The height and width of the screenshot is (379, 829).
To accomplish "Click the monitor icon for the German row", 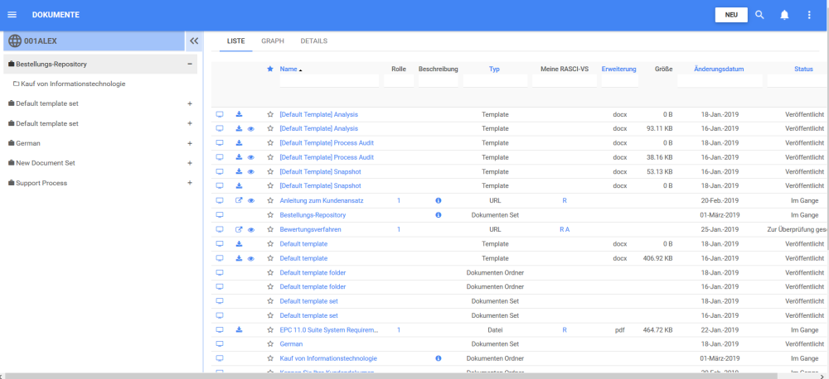I will (x=220, y=343).
